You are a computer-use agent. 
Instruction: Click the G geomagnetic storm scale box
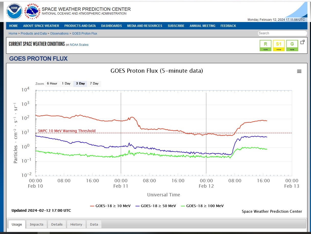coord(292,46)
